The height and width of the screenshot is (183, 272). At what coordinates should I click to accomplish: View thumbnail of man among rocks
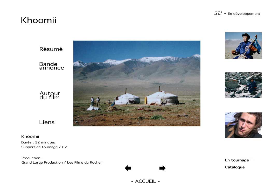click(x=243, y=85)
